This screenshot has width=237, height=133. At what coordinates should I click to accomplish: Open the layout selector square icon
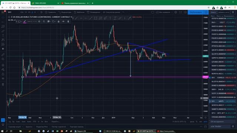point(153,12)
